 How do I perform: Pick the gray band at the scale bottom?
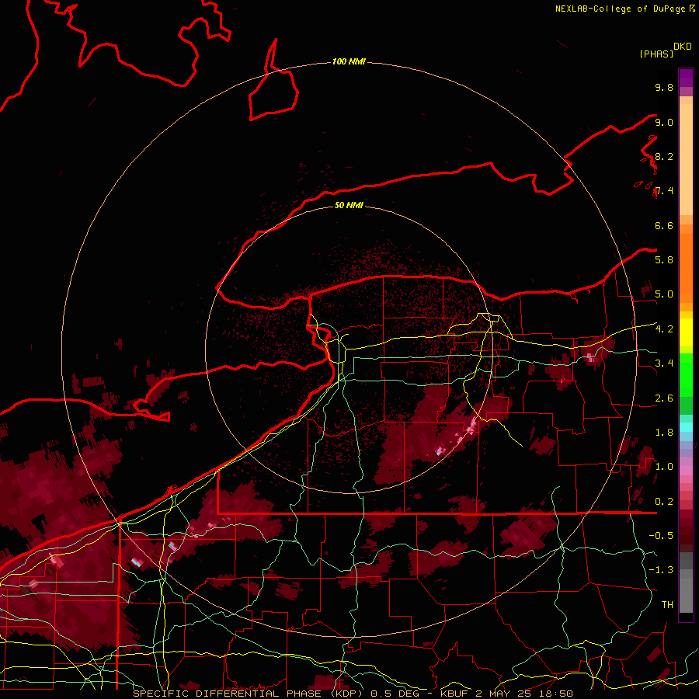click(x=686, y=582)
